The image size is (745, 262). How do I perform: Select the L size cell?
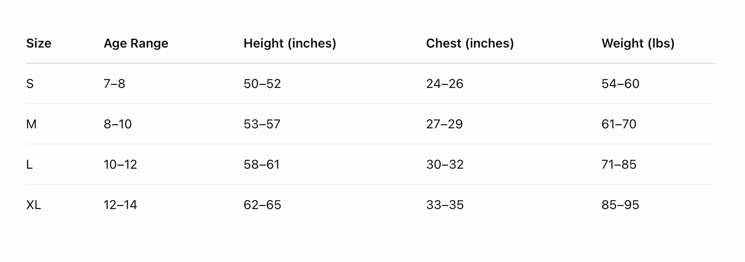pyautogui.click(x=30, y=165)
